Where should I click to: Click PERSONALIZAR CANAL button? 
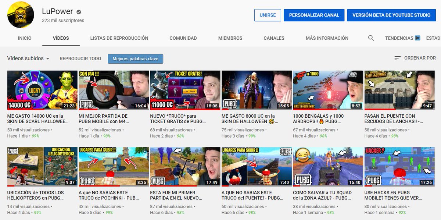[314, 15]
